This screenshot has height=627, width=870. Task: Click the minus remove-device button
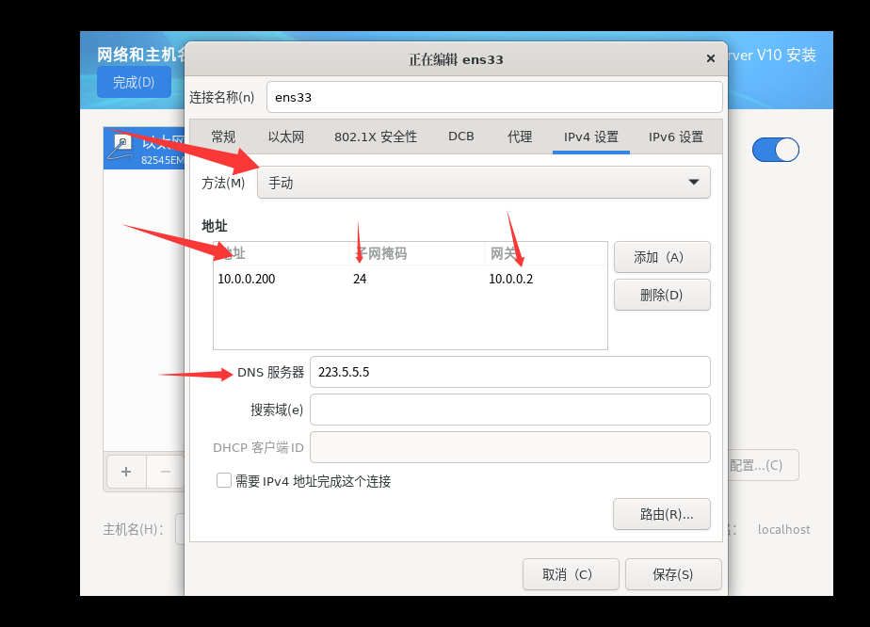pyautogui.click(x=166, y=472)
